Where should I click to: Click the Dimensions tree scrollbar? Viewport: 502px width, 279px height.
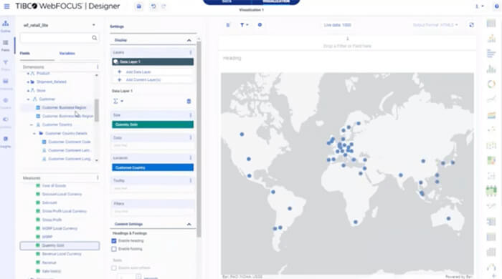(x=96, y=110)
